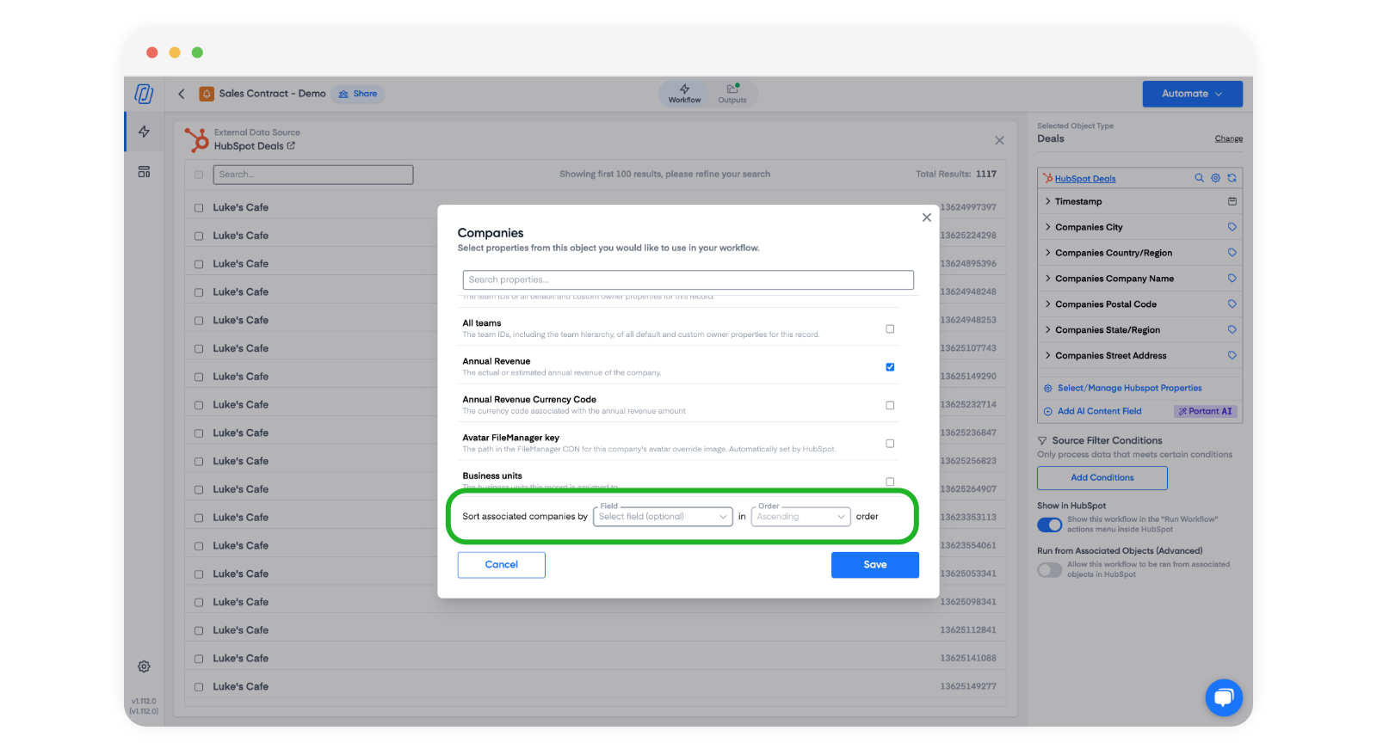This screenshot has height=755, width=1377.
Task: Toggle the Show in HubSpot switch
Action: [x=1049, y=525]
